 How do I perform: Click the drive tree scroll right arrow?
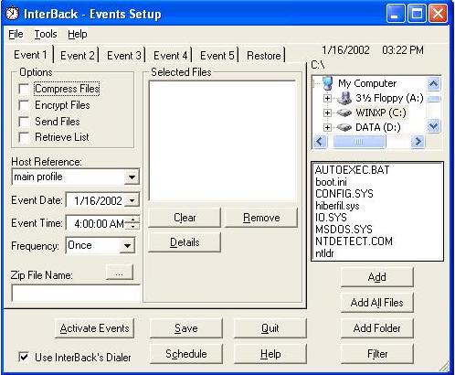418,142
